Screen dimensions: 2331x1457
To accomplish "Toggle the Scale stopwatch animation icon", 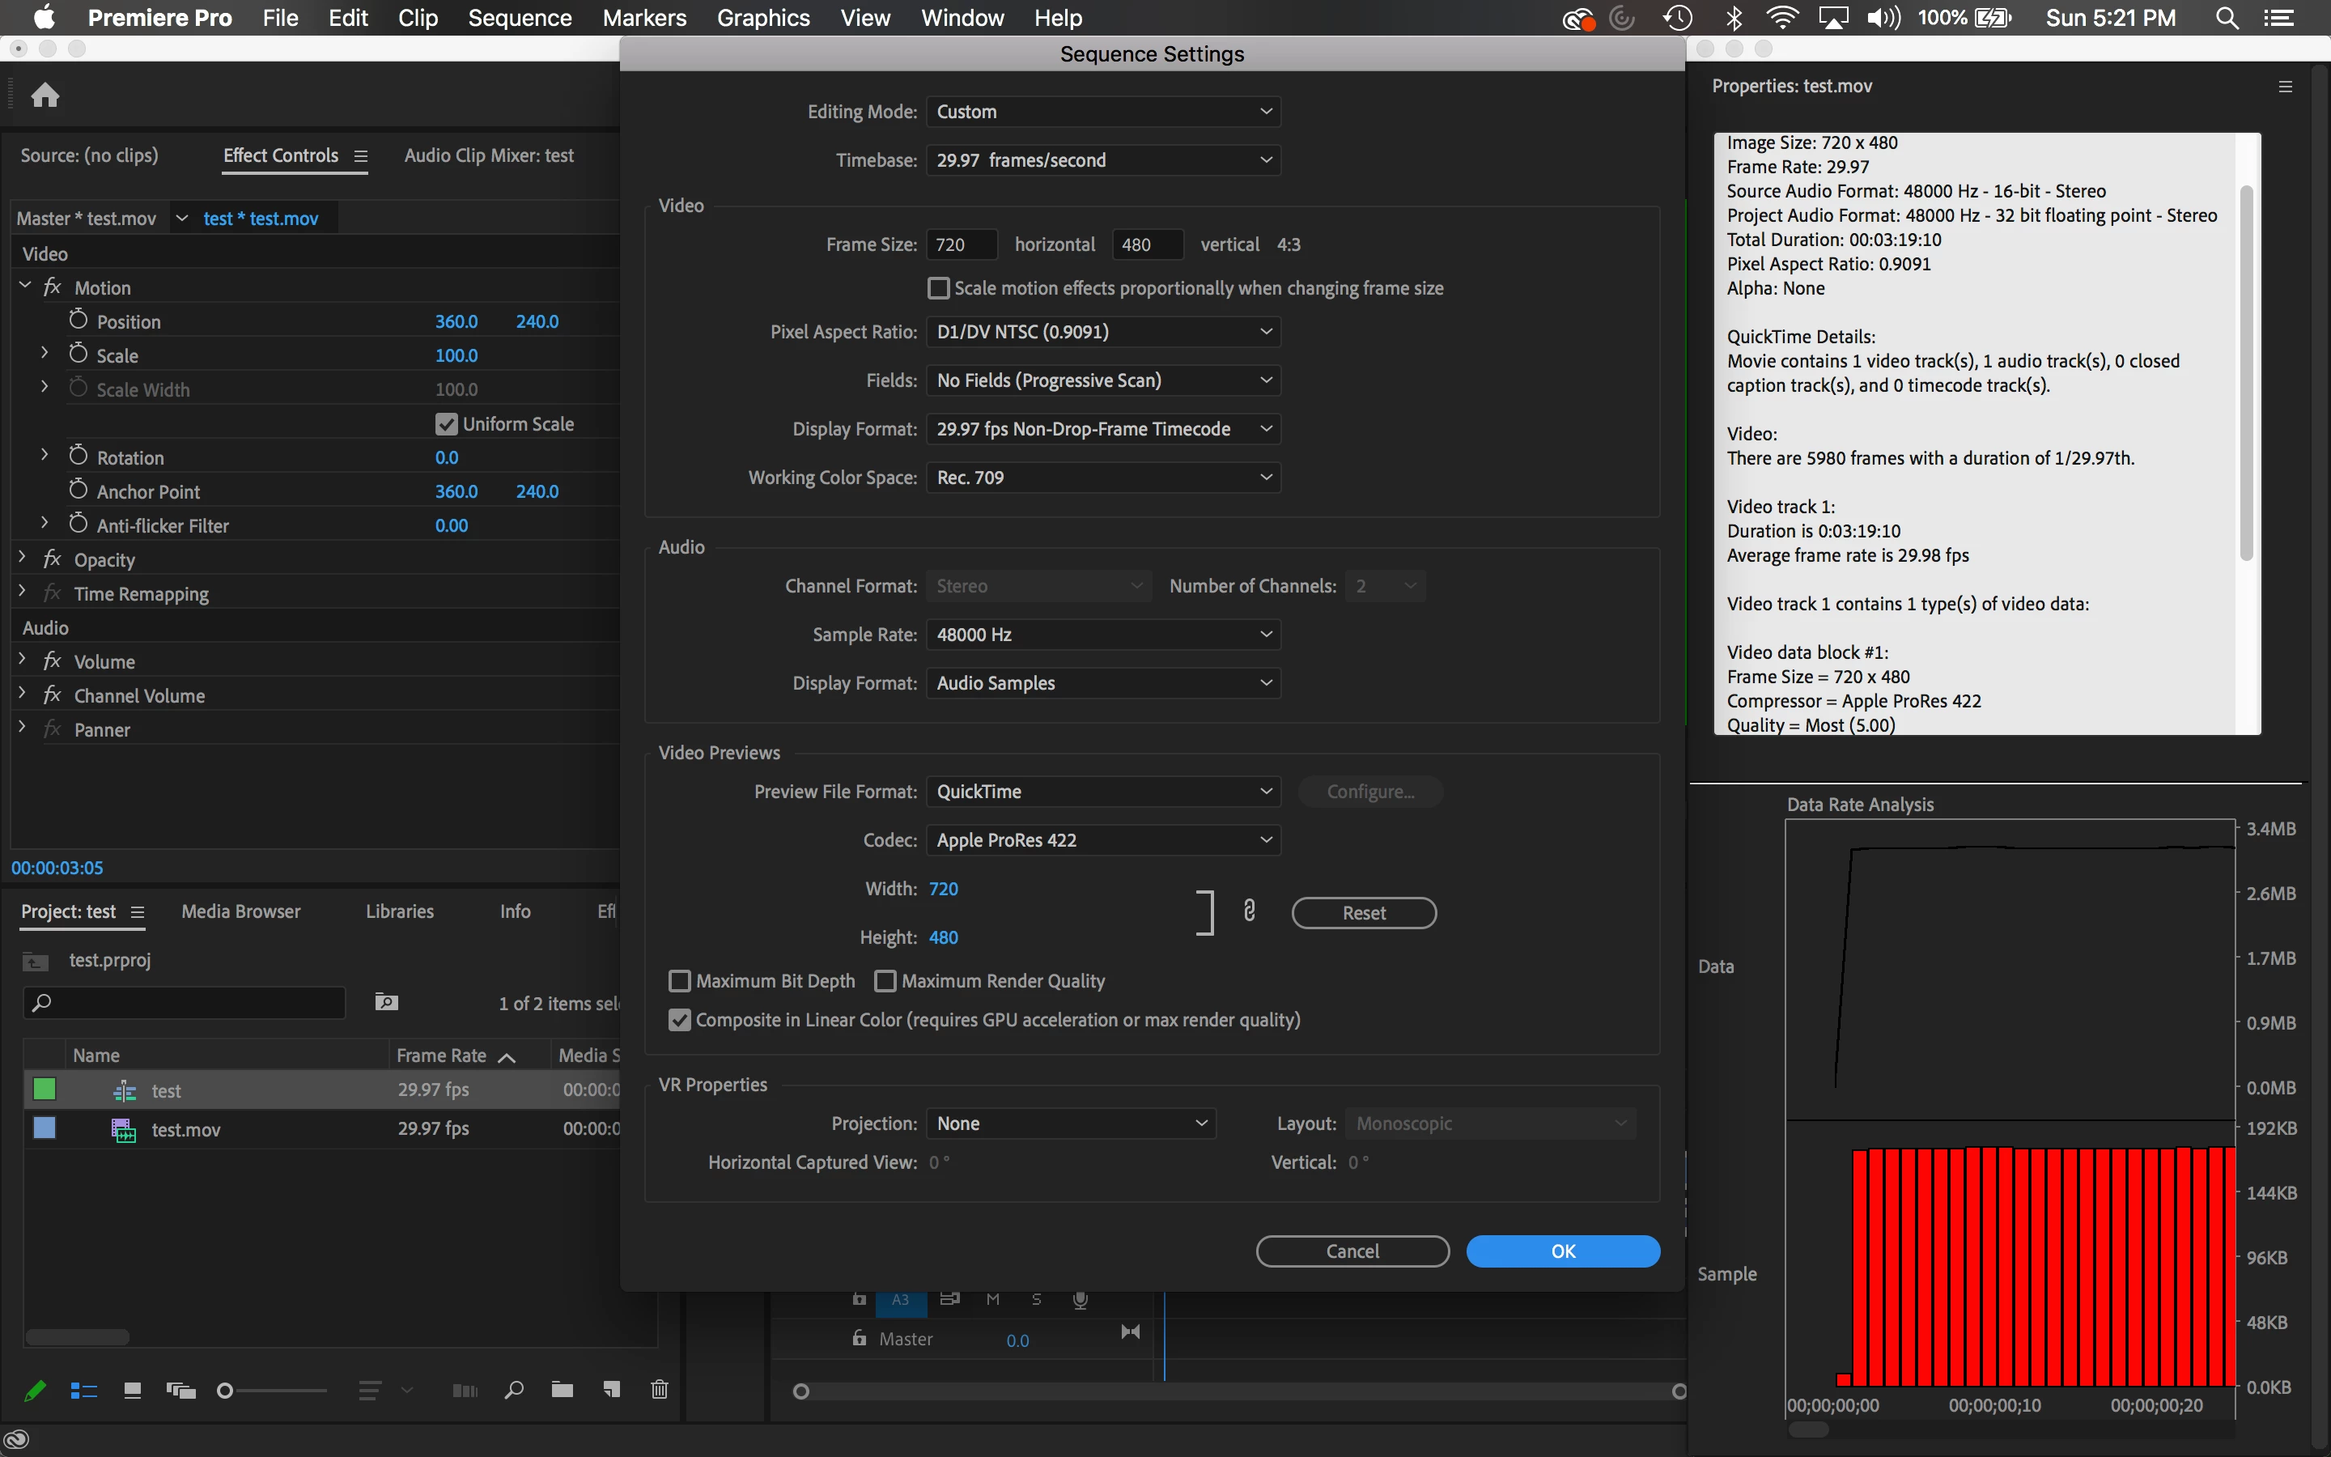I will click(x=79, y=354).
